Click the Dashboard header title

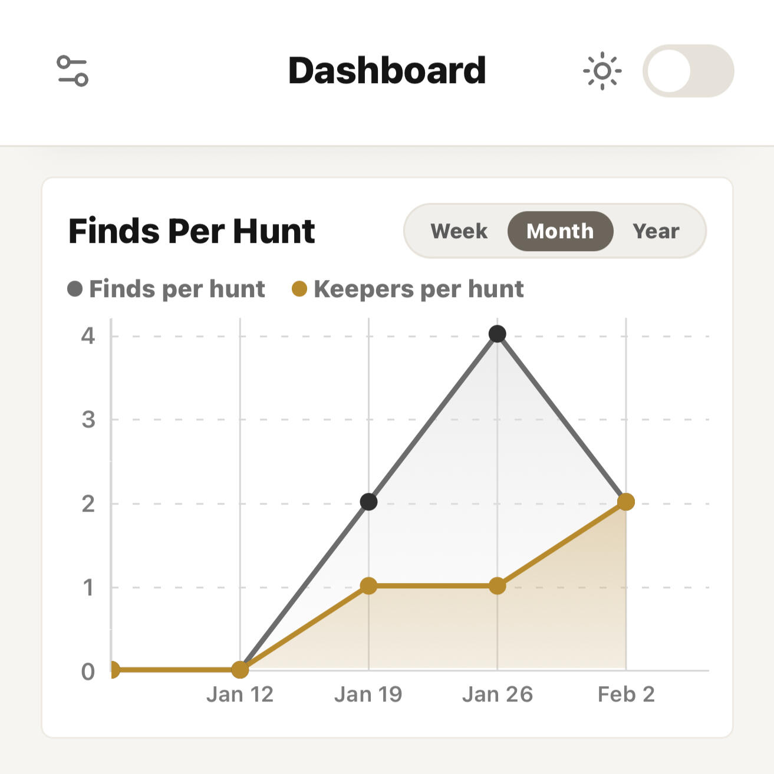tap(387, 71)
